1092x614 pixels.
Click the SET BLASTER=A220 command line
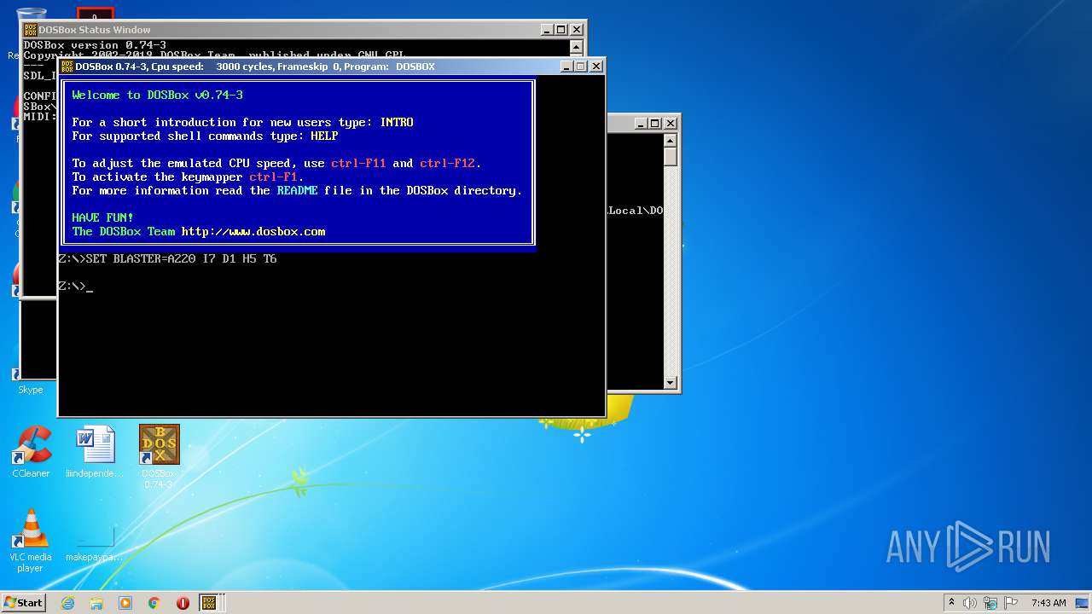point(167,259)
